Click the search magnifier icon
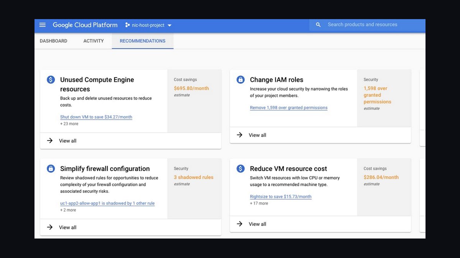This screenshot has height=258, width=460. [318, 25]
